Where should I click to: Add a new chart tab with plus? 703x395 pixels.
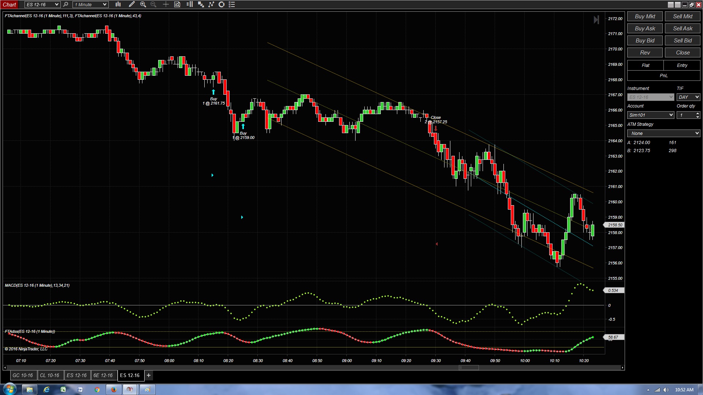(149, 375)
